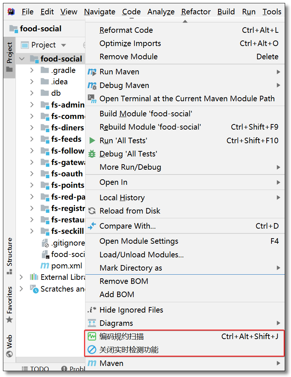
Task: Select the Add BOM entry
Action: [185, 295]
